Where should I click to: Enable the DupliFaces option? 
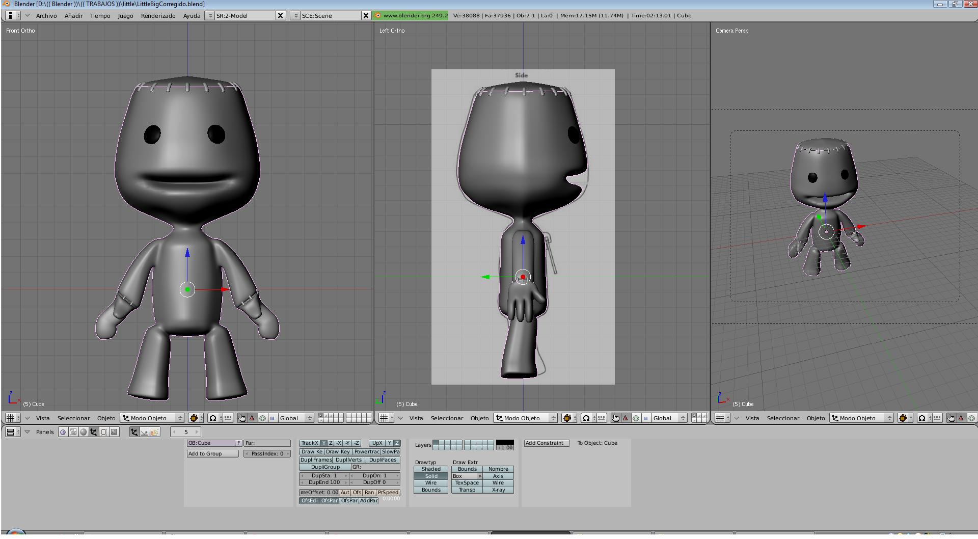pos(383,460)
